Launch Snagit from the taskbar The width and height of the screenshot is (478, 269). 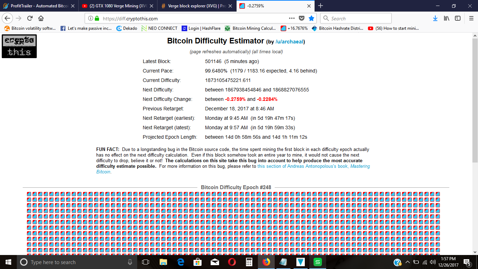[x=317, y=262]
